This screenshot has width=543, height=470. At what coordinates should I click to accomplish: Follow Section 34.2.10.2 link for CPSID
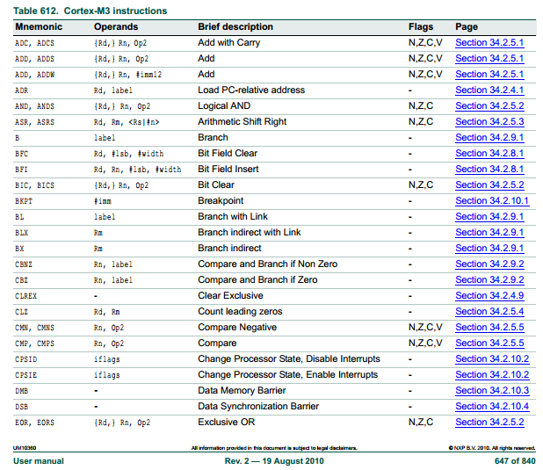[x=492, y=358]
